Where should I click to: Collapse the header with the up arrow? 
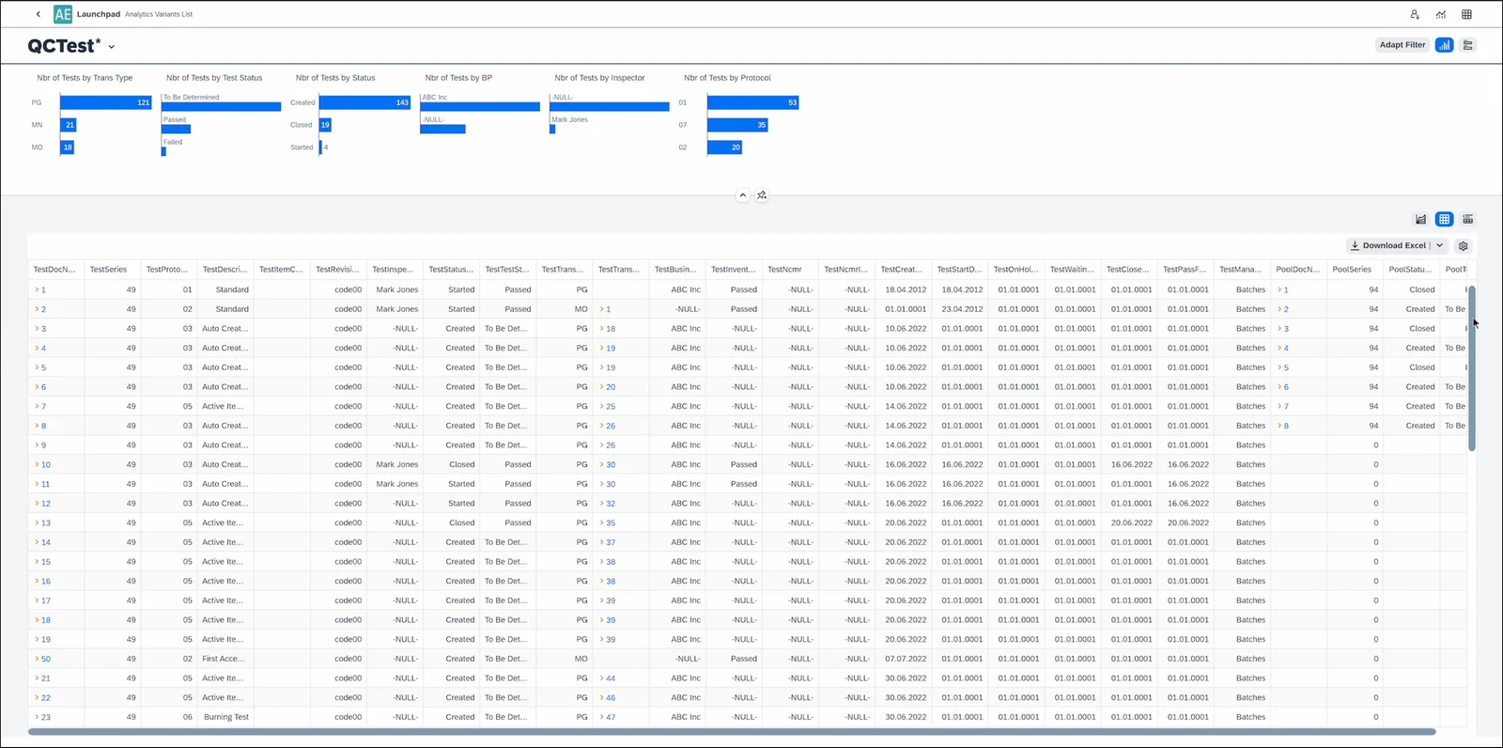[742, 195]
